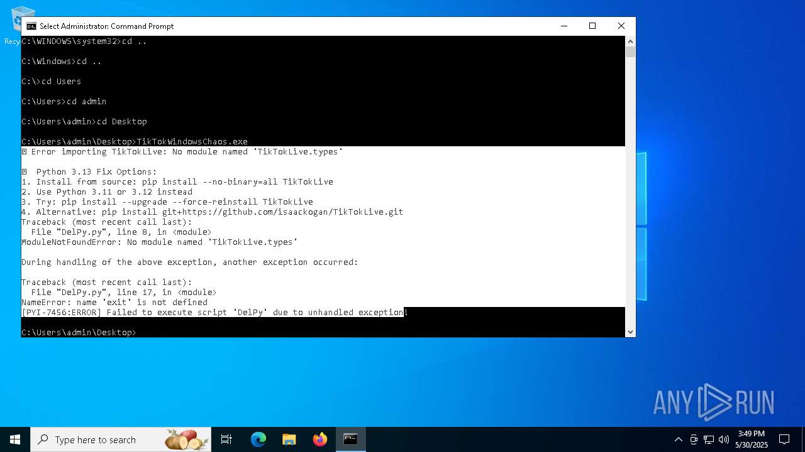The height and width of the screenshot is (452, 805).
Task: Click the scroll up arrow in Command Prompt
Action: pos(630,41)
